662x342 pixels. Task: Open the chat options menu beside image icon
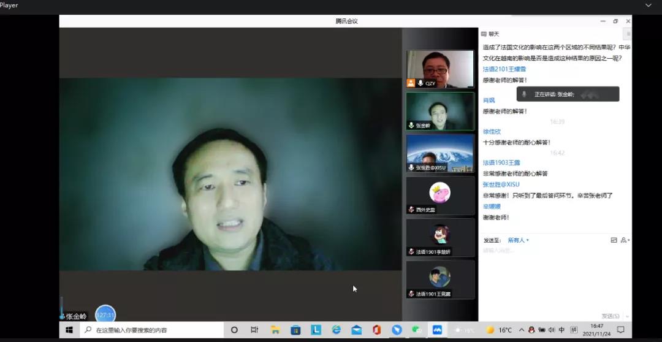pyautogui.click(x=625, y=240)
